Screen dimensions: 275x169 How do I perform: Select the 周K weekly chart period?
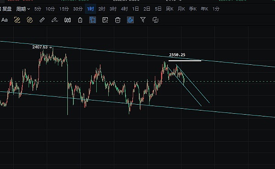pos(170,9)
